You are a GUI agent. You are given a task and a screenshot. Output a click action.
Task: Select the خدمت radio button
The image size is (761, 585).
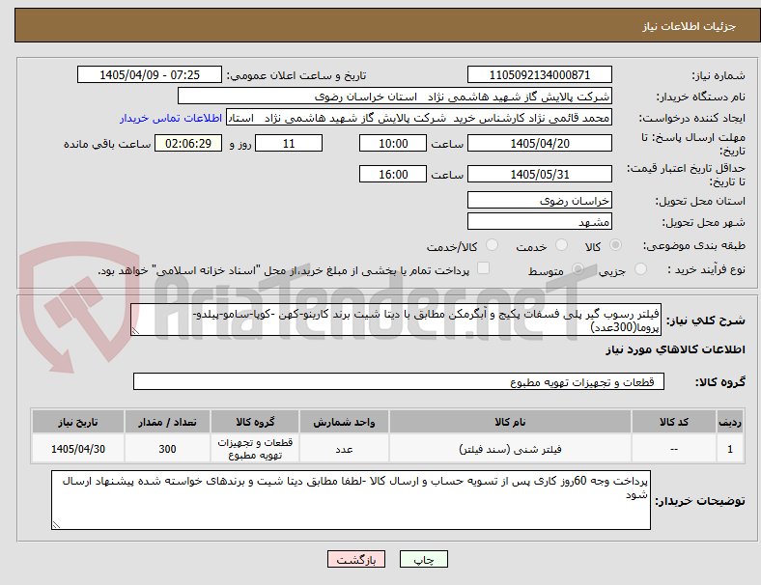[561, 245]
